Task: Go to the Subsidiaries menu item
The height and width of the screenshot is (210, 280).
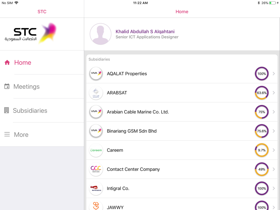Action: pos(30,111)
